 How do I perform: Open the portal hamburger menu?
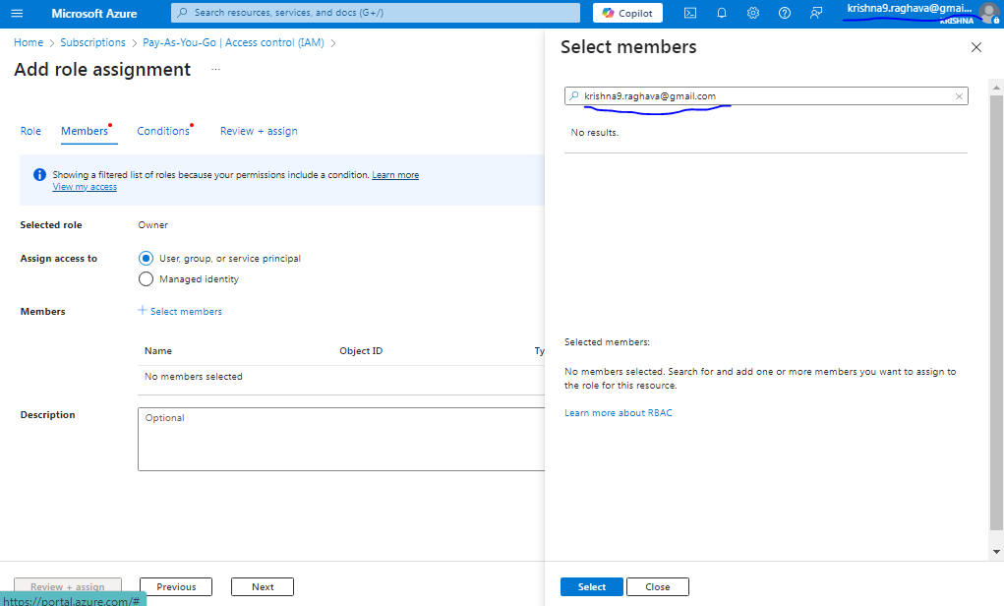click(16, 13)
